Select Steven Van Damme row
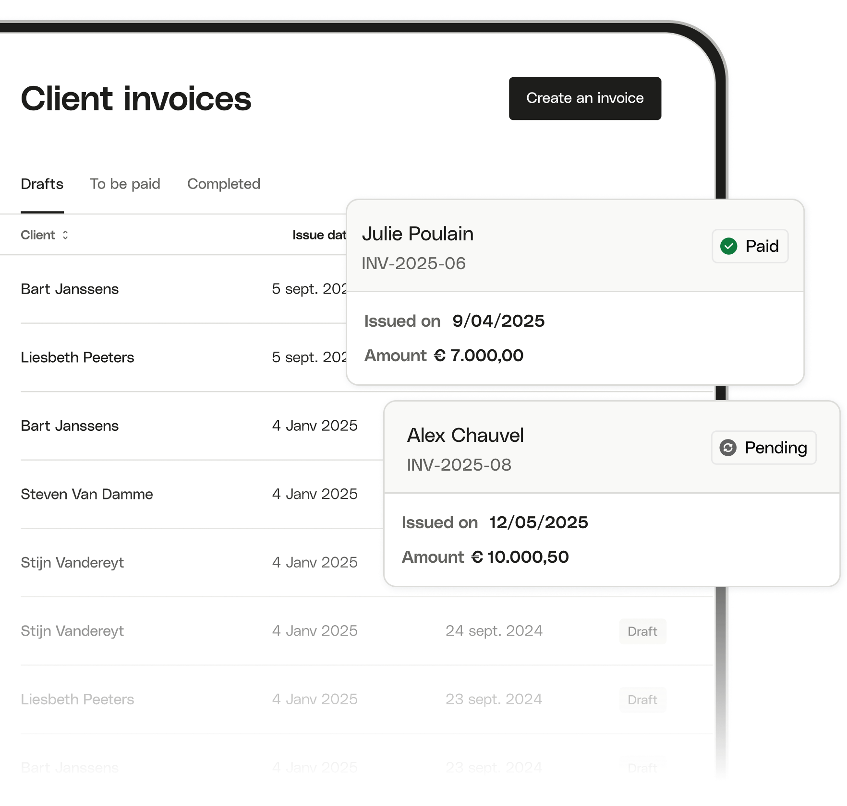Screen dimensions: 847x806 202,494
